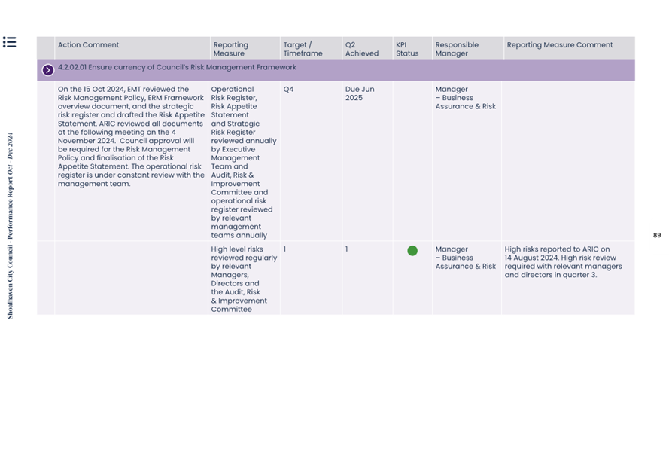The height and width of the screenshot is (473, 669).
Task: Select the High level risks reviewed regularly measure
Action: 243,279
